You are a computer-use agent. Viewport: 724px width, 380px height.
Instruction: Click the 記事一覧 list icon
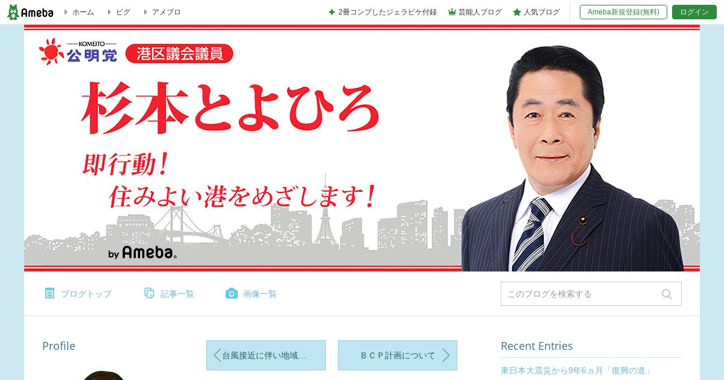coord(149,293)
